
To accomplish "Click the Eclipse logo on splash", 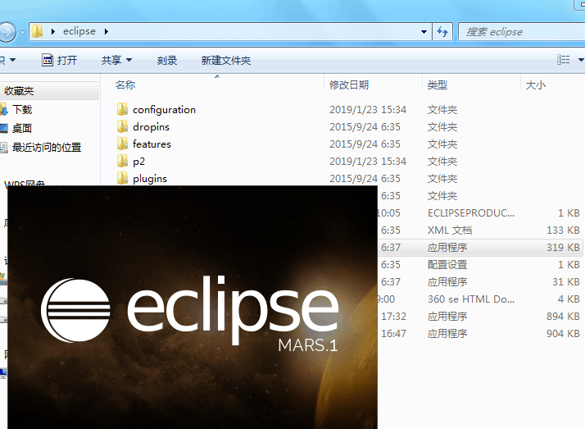I will (75, 310).
